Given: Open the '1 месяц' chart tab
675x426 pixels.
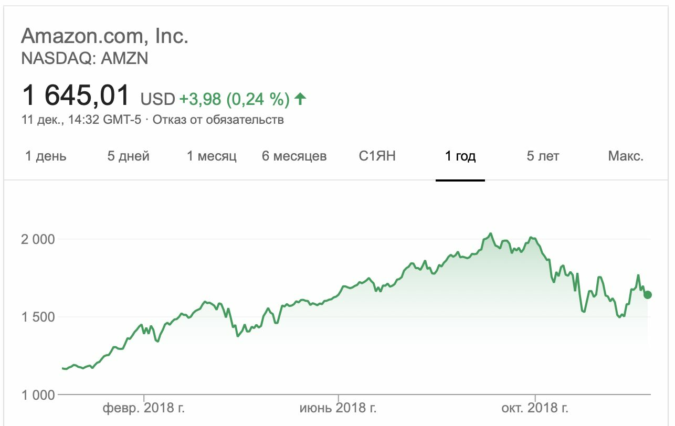Looking at the screenshot, I should pyautogui.click(x=212, y=156).
